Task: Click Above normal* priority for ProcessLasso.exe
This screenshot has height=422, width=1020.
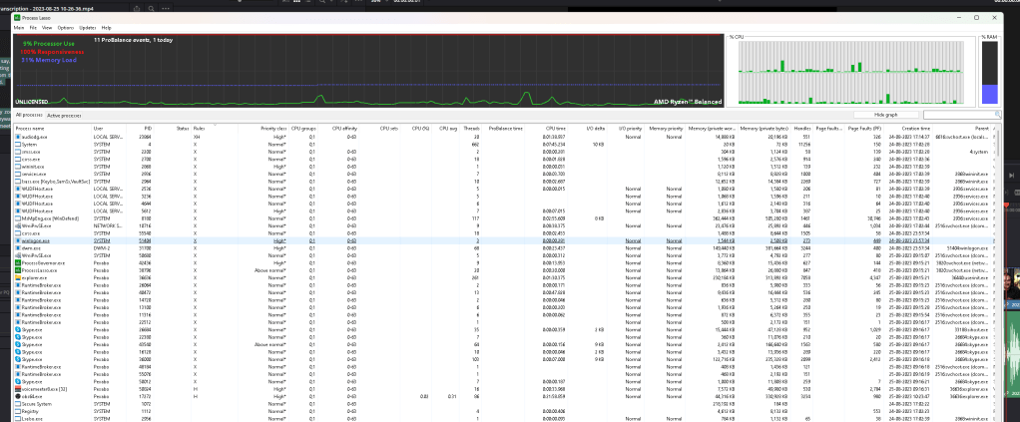Action: point(271,269)
